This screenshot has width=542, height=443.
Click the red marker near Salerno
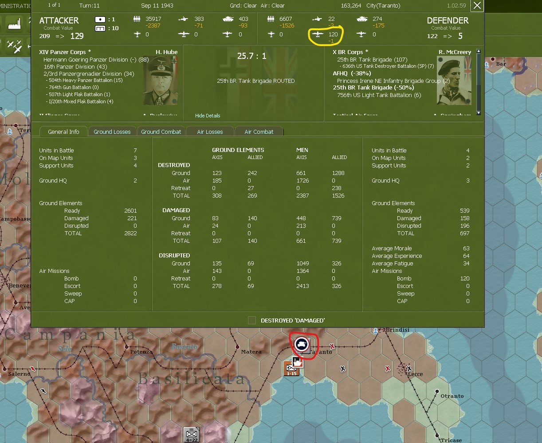point(32,369)
